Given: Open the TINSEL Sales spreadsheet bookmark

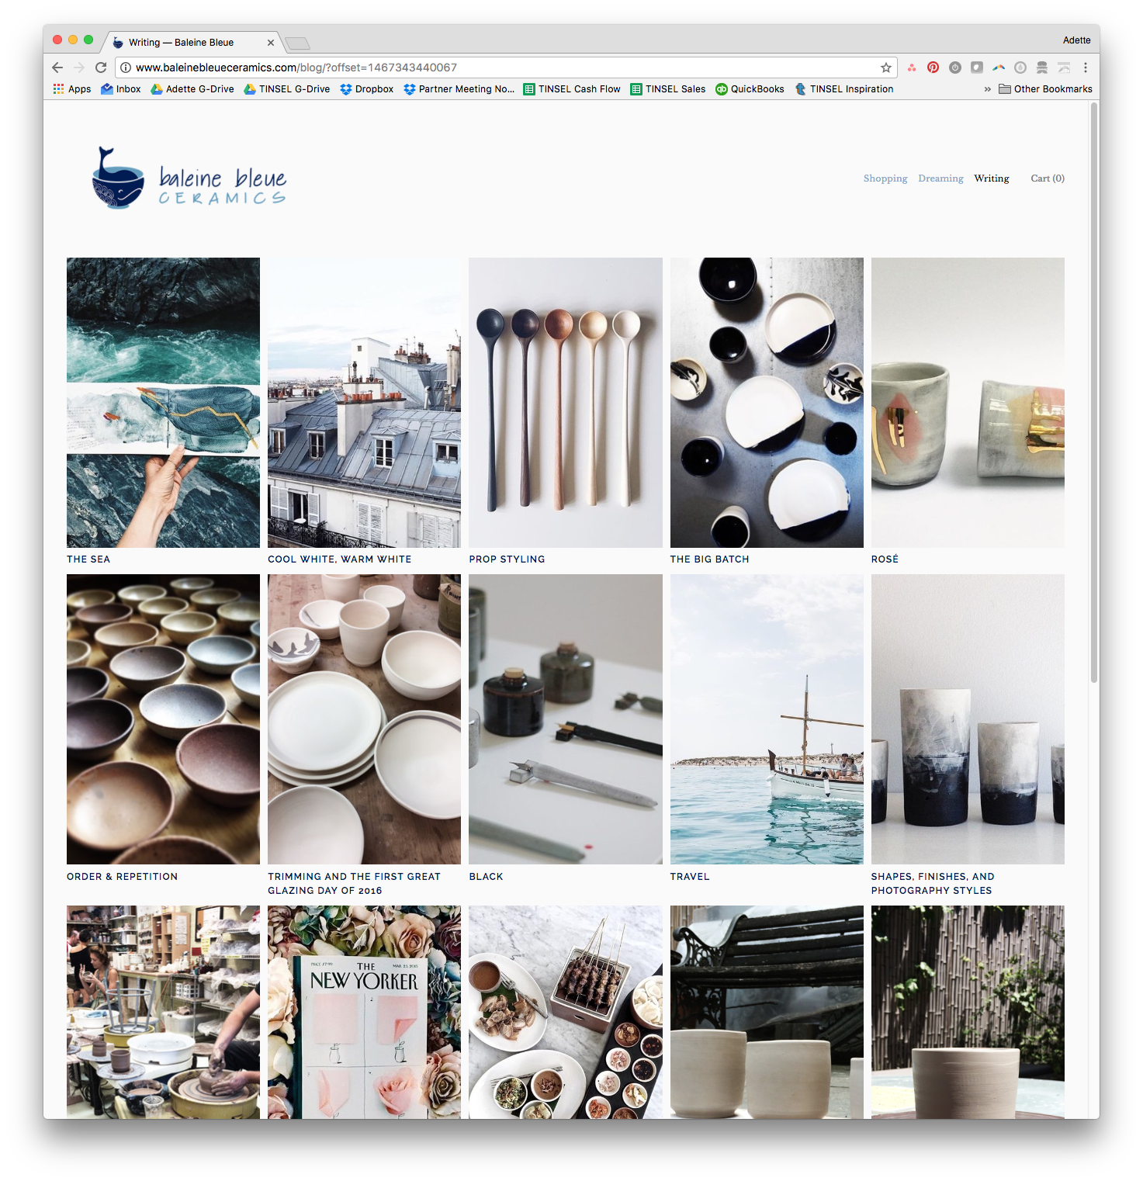Looking at the screenshot, I should tap(668, 89).
